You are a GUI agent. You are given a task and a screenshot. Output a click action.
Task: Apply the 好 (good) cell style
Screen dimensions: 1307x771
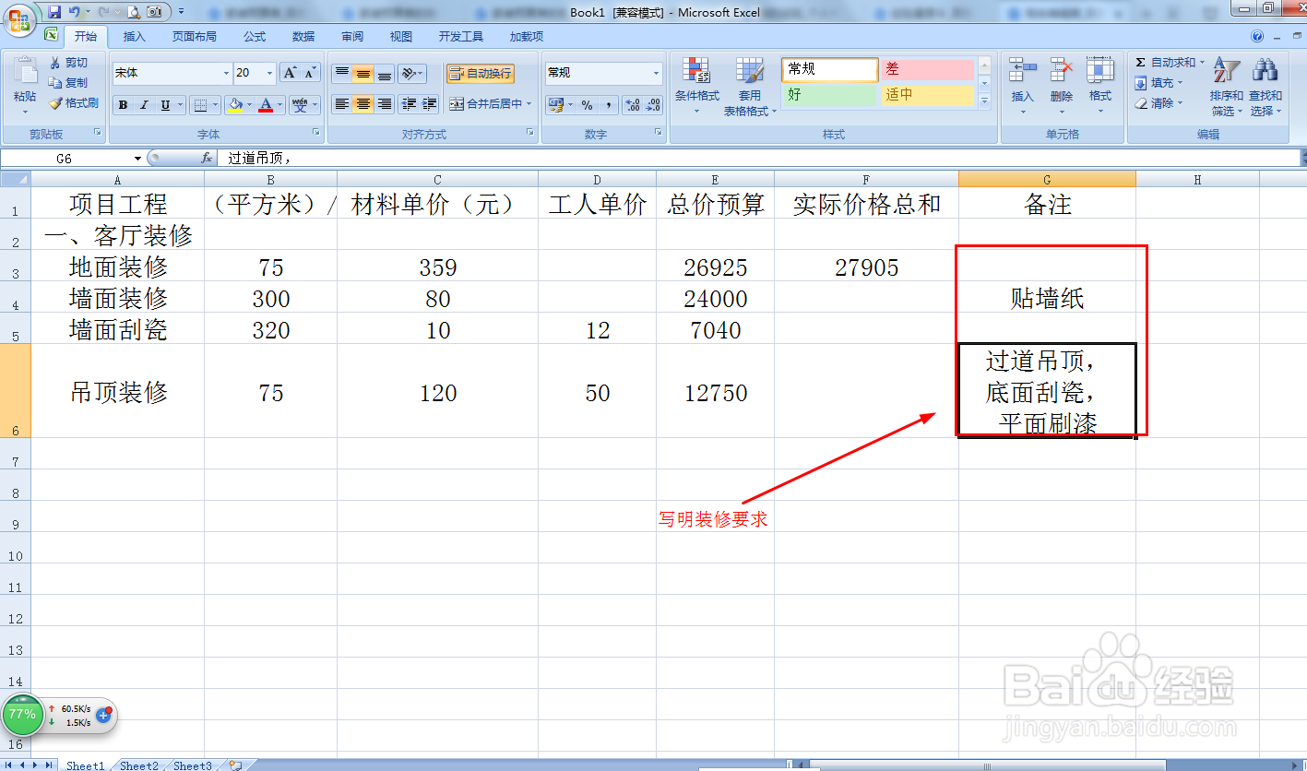pos(831,95)
